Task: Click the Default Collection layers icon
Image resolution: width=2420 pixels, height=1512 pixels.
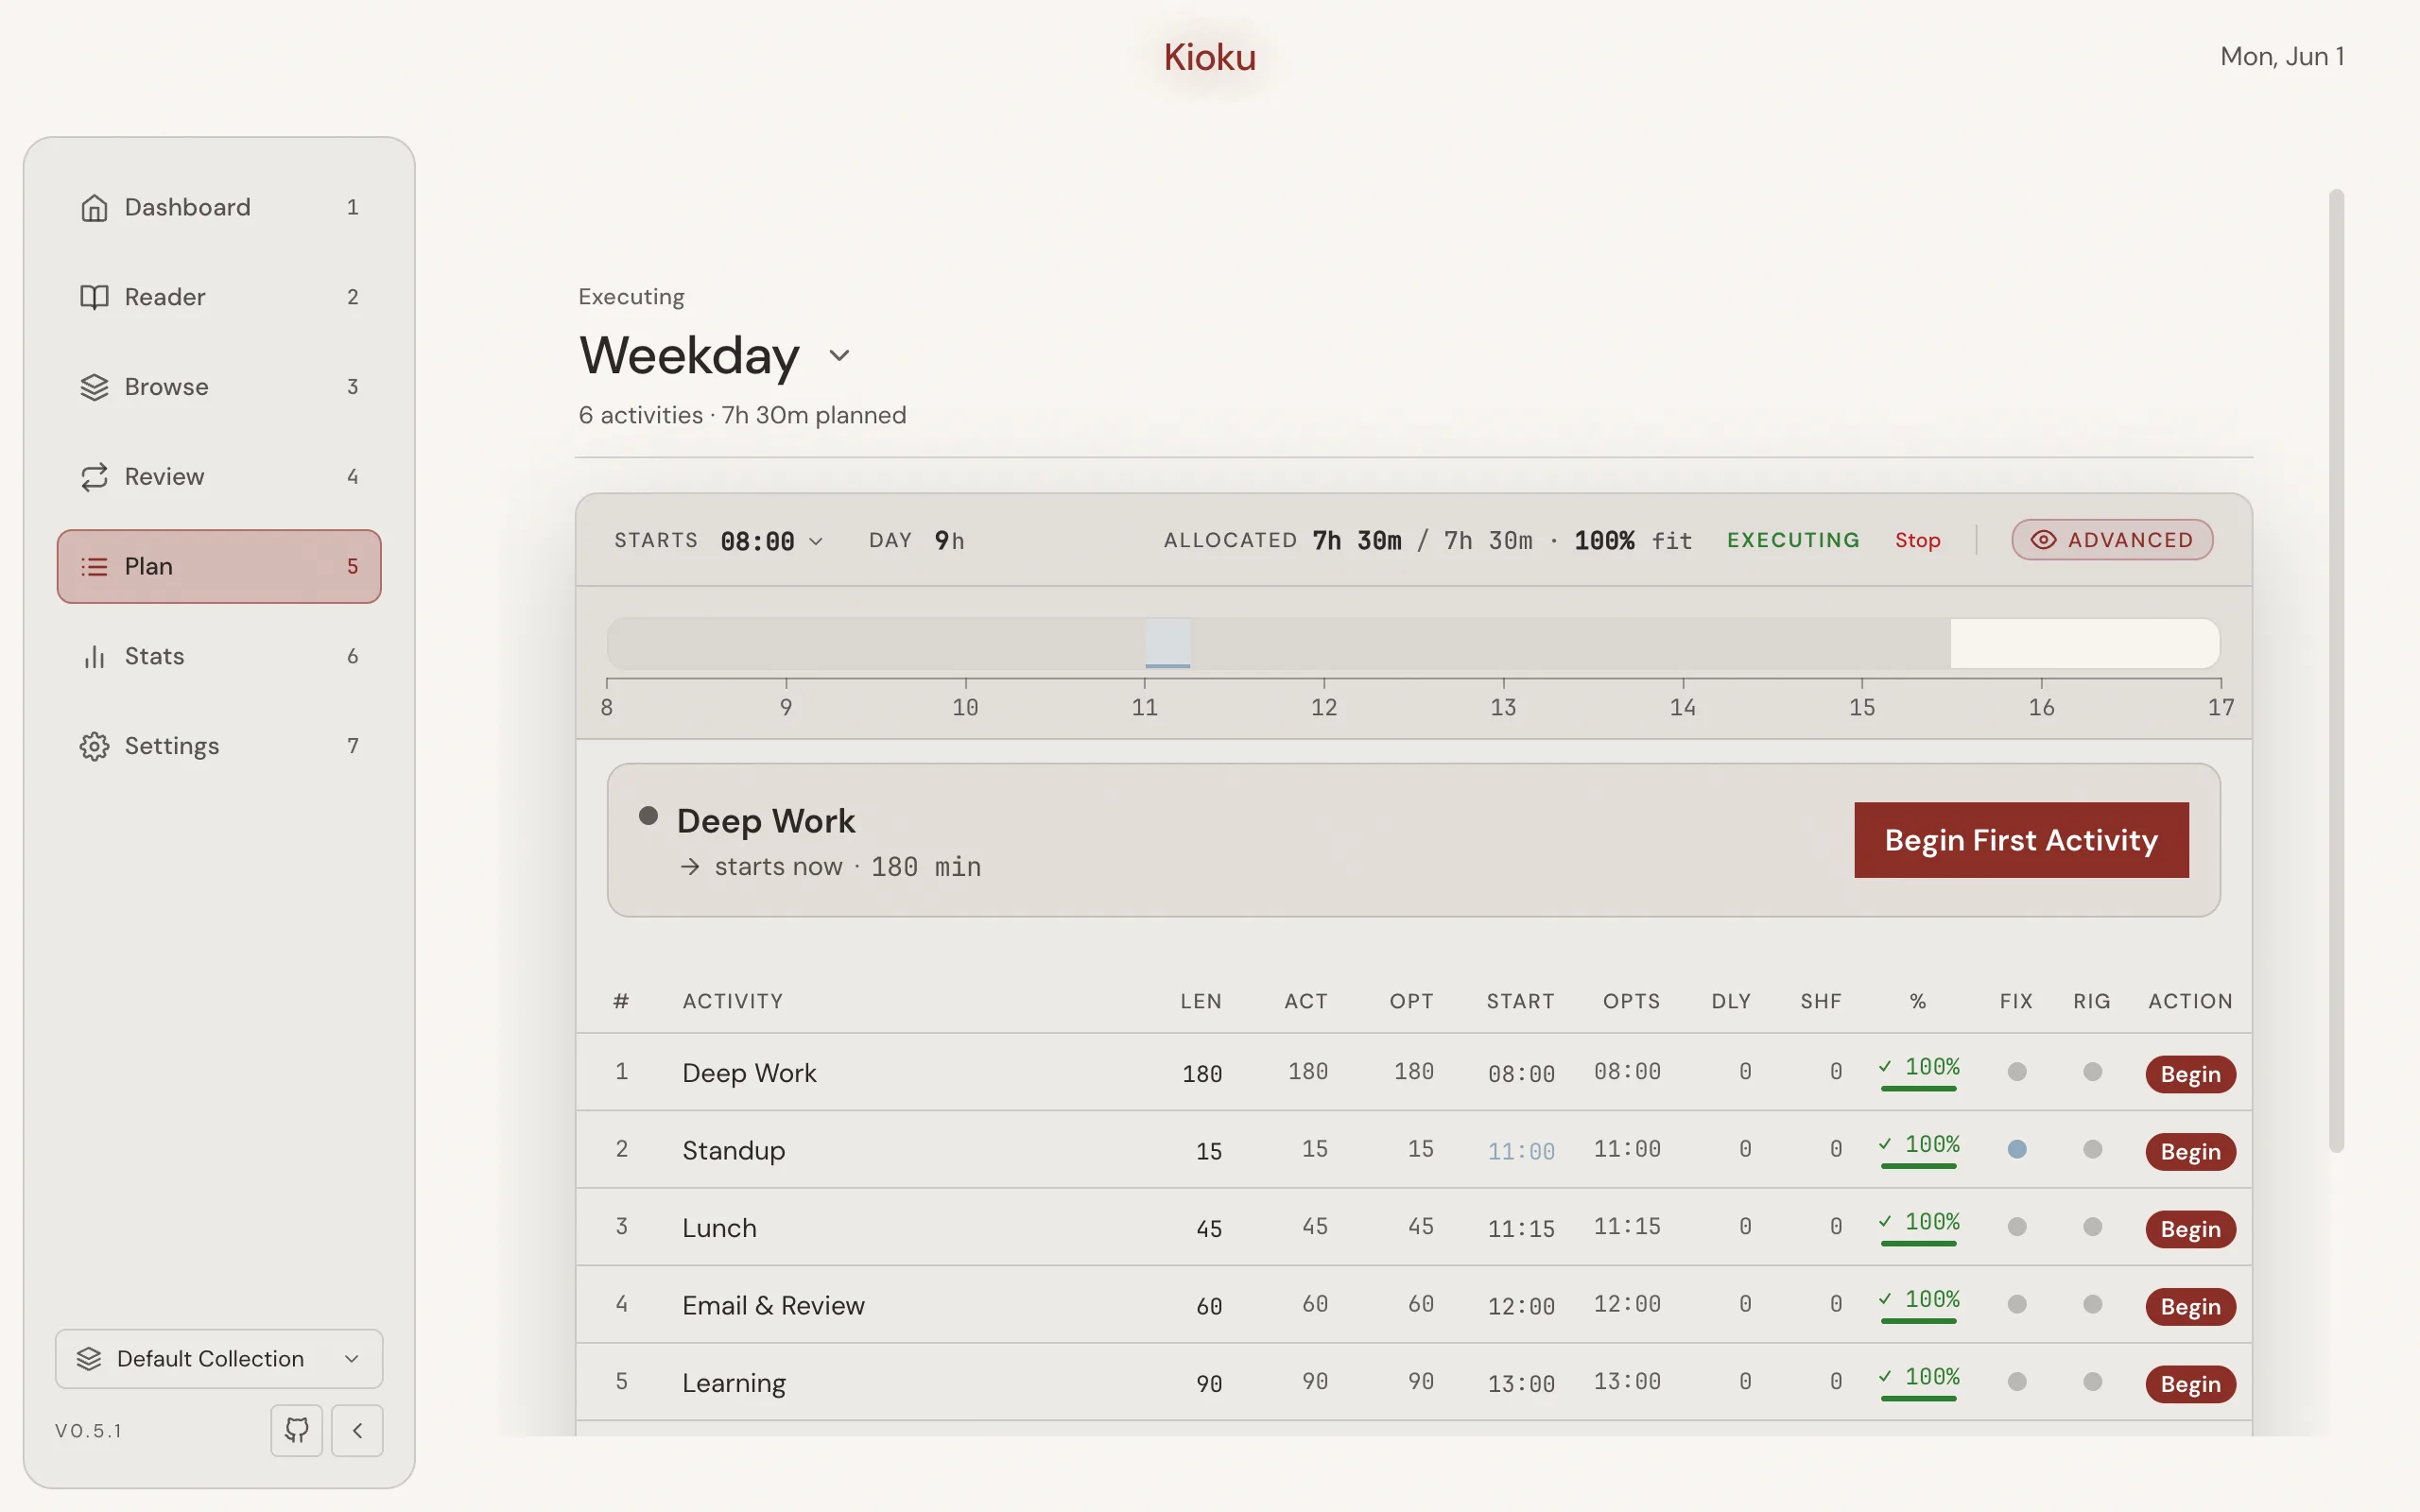Action: (89, 1358)
